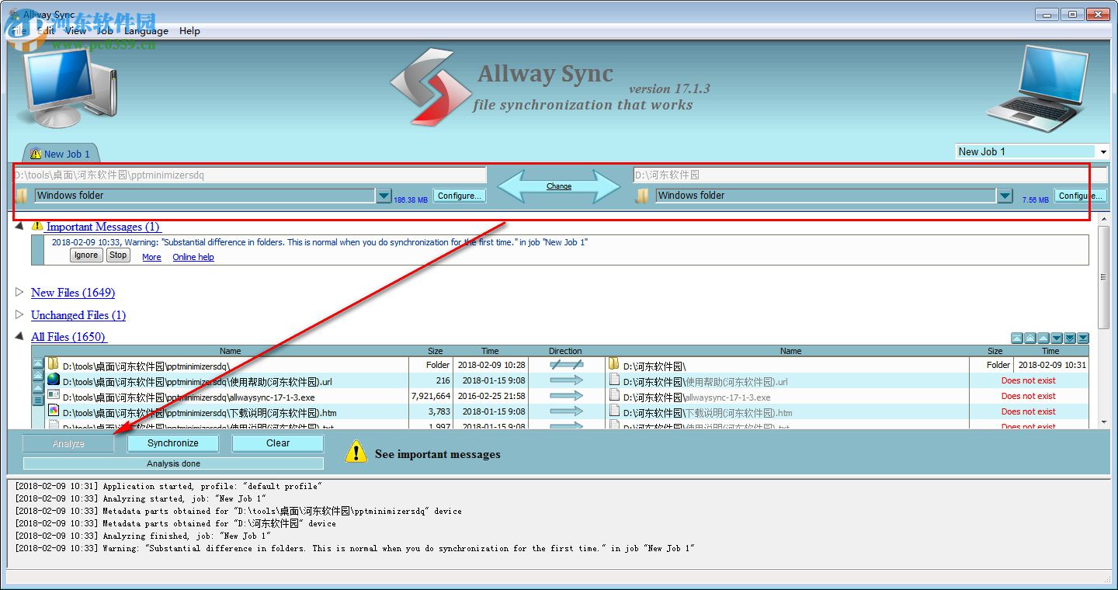Click the left folder path field
The width and height of the screenshot is (1118, 590).
(x=249, y=175)
